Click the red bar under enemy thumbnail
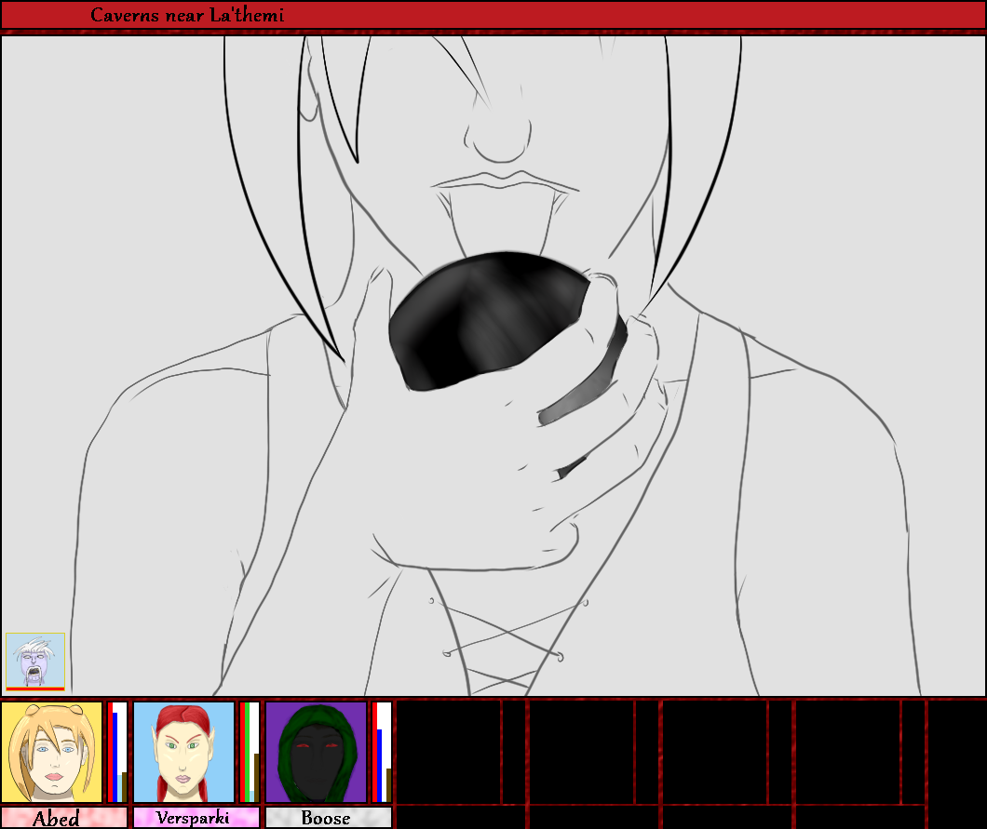 [35, 689]
